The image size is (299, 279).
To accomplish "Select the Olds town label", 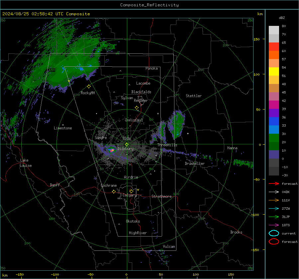I will tap(127, 138).
